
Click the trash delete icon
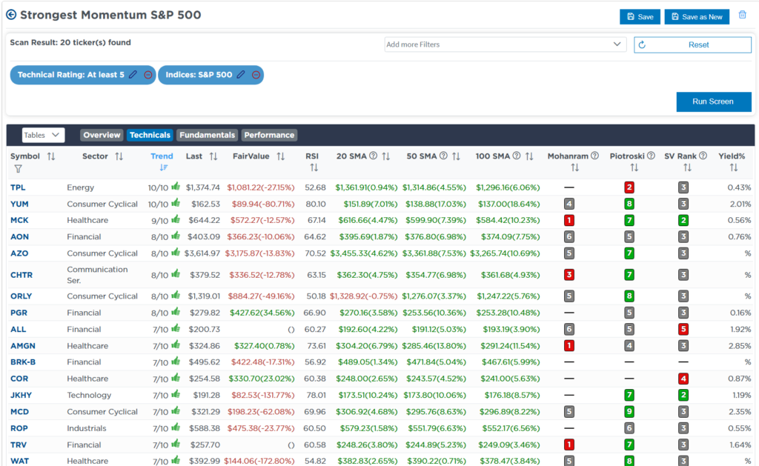[742, 15]
